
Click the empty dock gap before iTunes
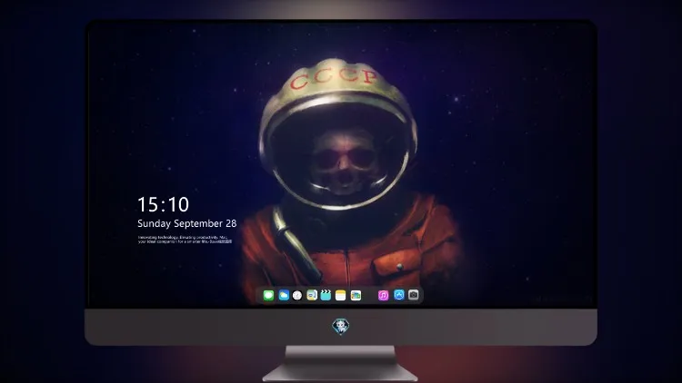pos(370,295)
